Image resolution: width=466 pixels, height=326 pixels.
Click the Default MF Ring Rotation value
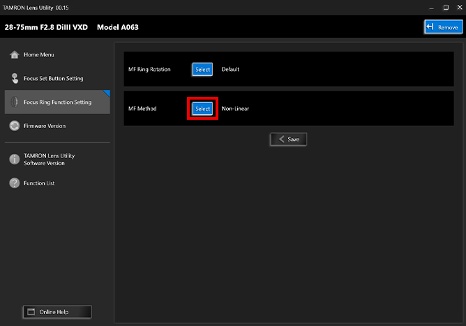tap(230, 70)
